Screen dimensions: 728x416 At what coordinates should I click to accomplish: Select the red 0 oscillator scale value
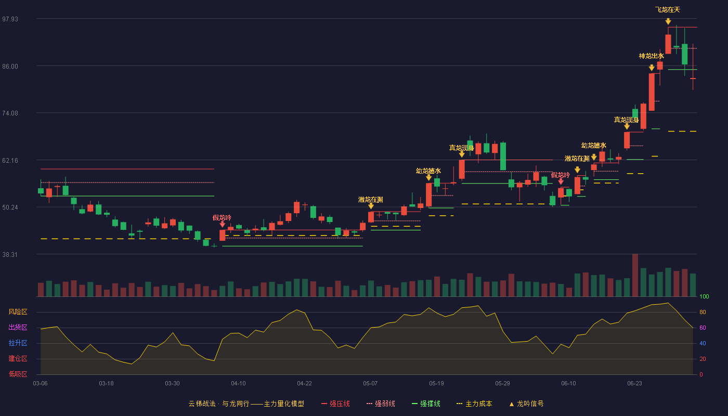pos(701,374)
